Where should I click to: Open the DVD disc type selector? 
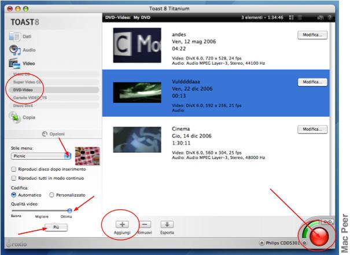(x=327, y=222)
